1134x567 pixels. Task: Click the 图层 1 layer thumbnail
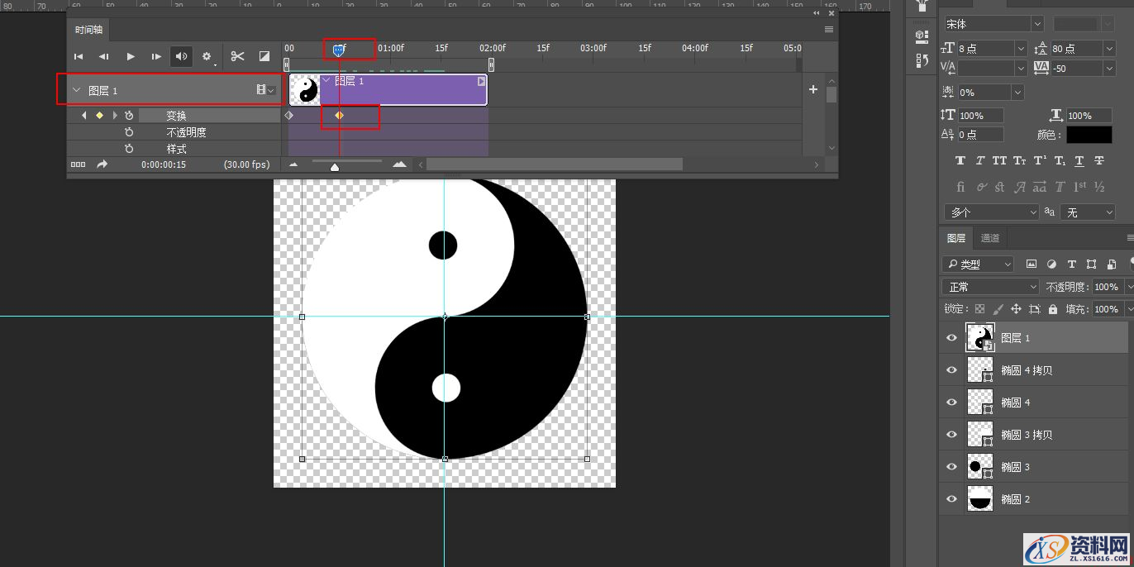[x=980, y=337]
